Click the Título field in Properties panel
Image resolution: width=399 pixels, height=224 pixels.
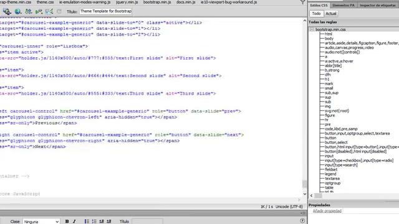click(x=147, y=222)
